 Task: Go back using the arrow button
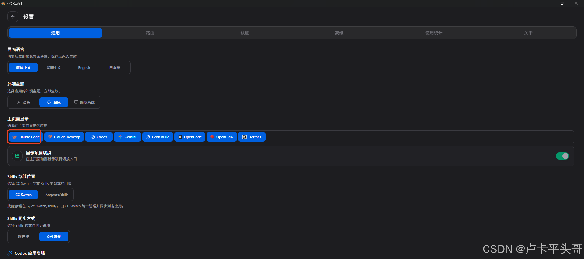tap(13, 17)
